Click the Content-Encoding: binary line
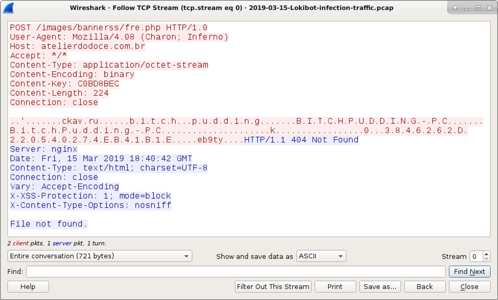This screenshot has height=300, width=498. (x=72, y=74)
